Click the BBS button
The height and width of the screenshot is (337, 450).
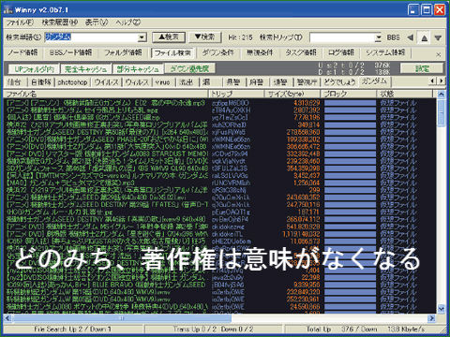pyautogui.click(x=394, y=37)
